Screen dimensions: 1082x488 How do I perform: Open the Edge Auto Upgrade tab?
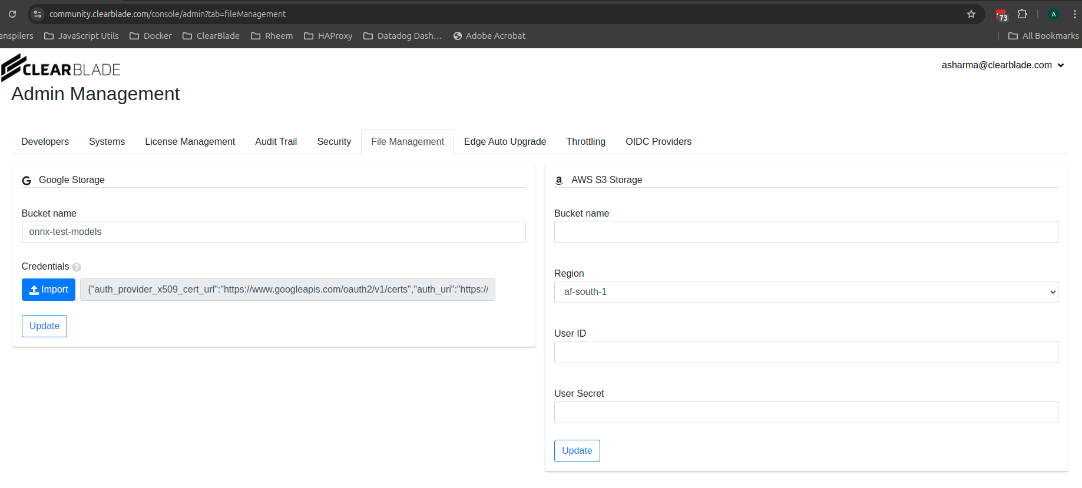(505, 142)
